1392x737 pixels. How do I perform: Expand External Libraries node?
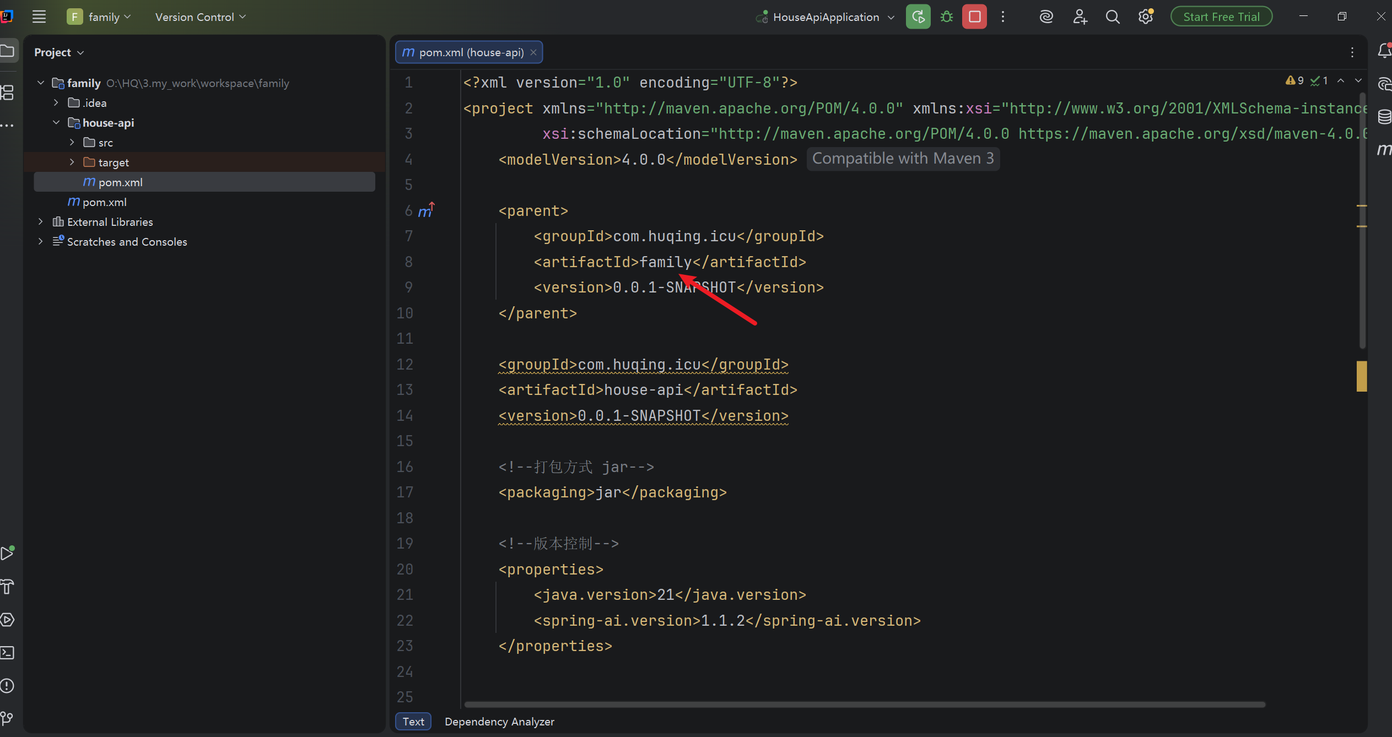(40, 222)
